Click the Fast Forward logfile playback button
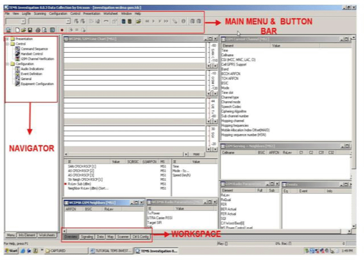 (166, 22)
